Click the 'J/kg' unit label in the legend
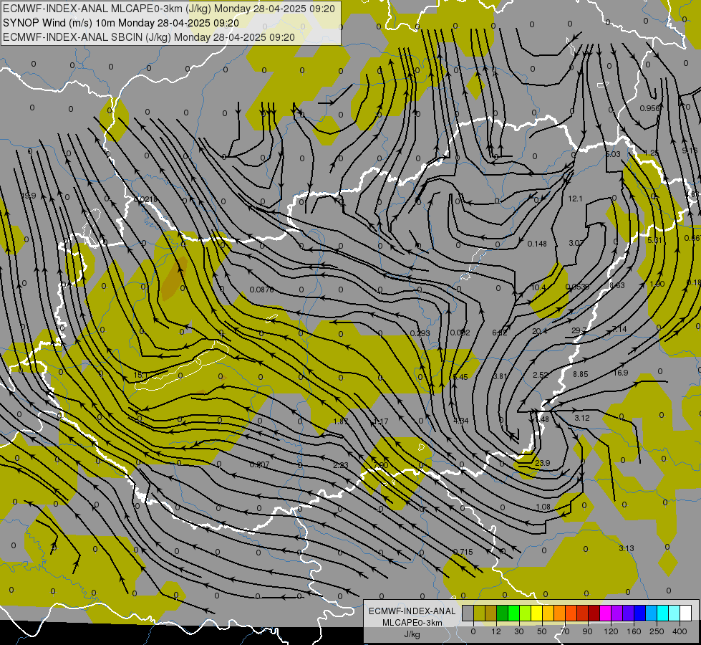The height and width of the screenshot is (645, 701). pos(412,634)
